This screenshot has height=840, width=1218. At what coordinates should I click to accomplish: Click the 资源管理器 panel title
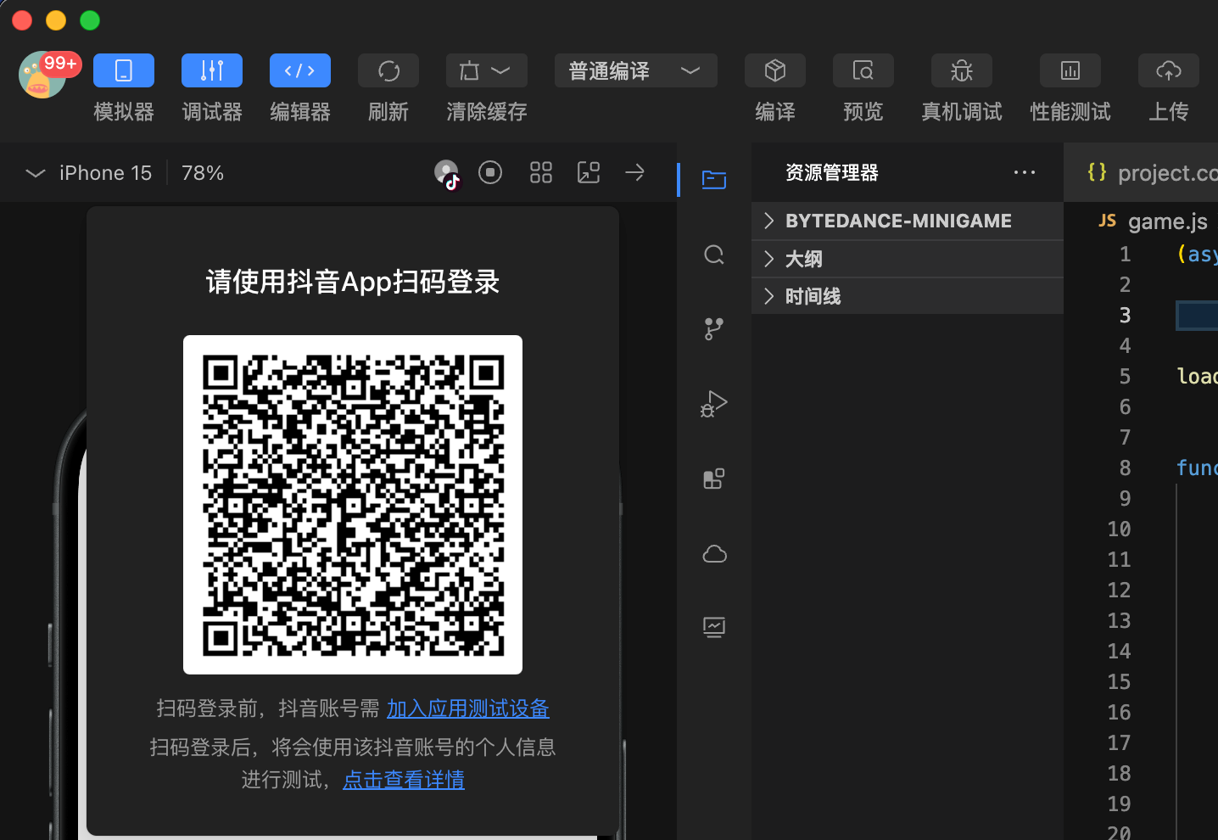coord(832,172)
